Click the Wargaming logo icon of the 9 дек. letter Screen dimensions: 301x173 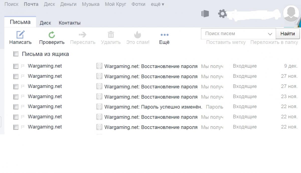click(99, 66)
